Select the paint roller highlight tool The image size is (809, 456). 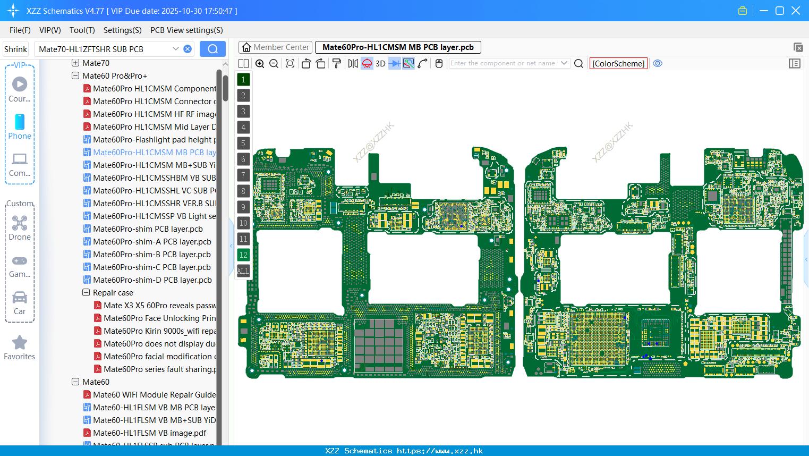[x=337, y=63]
